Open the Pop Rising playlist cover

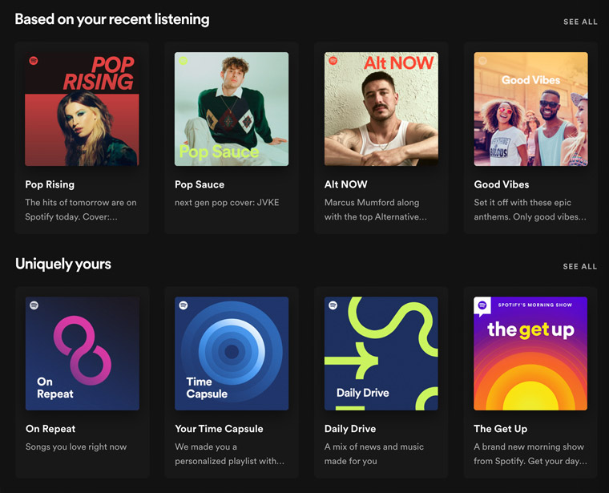pos(82,109)
